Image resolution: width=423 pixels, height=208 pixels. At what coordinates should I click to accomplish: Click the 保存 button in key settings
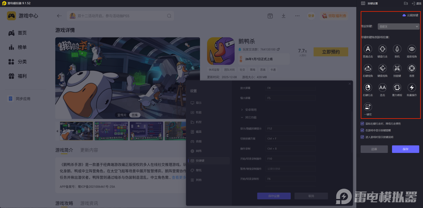[x=405, y=149]
